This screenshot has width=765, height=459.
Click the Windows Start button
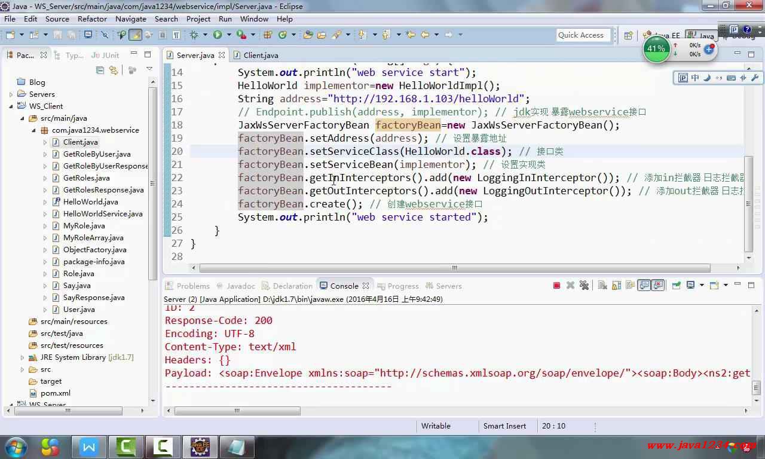click(x=16, y=446)
